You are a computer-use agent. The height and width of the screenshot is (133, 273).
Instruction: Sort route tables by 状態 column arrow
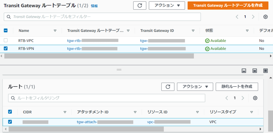pos(247,31)
